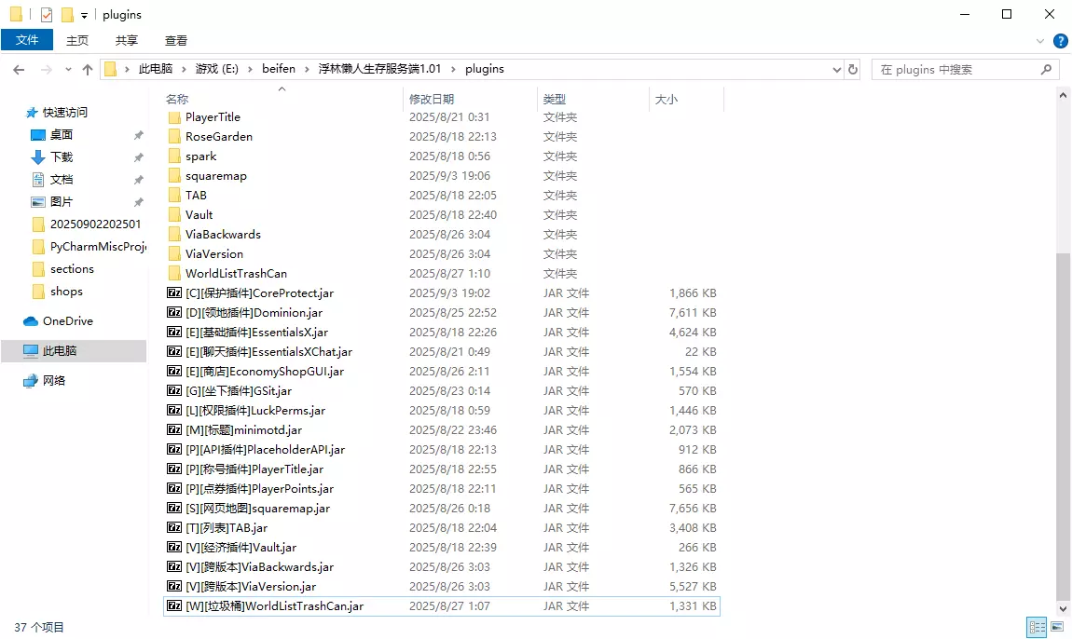Open the 共享 ribbon tab

point(127,40)
